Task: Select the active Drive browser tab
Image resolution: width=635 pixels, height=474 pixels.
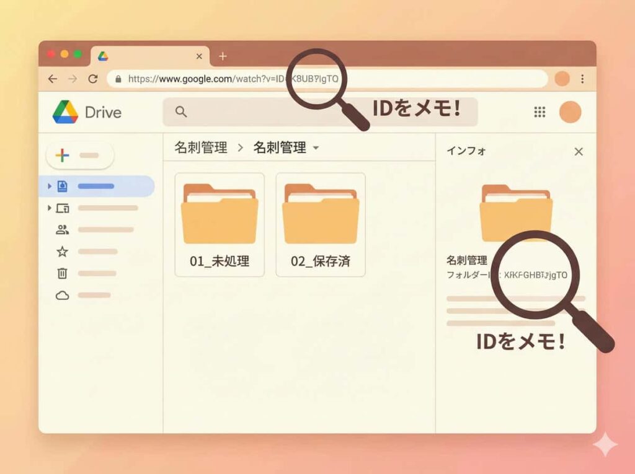Action: pyautogui.click(x=149, y=56)
